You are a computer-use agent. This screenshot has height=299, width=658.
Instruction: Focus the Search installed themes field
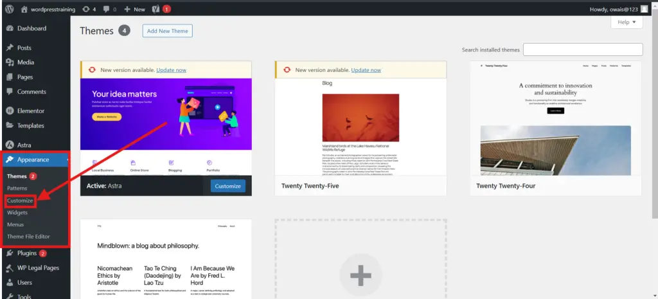tap(583, 50)
